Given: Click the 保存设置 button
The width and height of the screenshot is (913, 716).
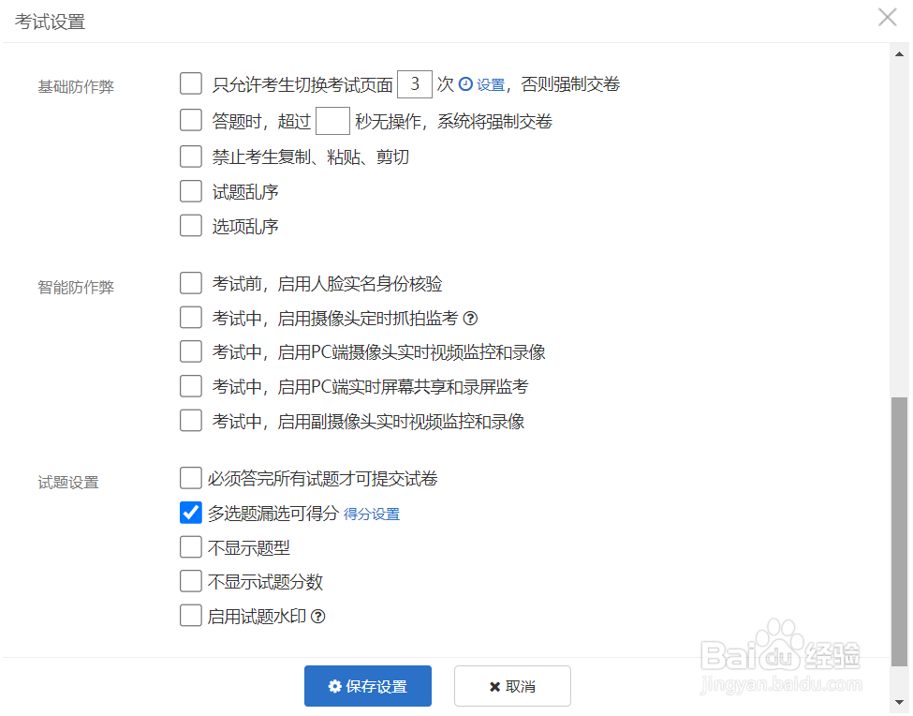Looking at the screenshot, I should point(367,686).
